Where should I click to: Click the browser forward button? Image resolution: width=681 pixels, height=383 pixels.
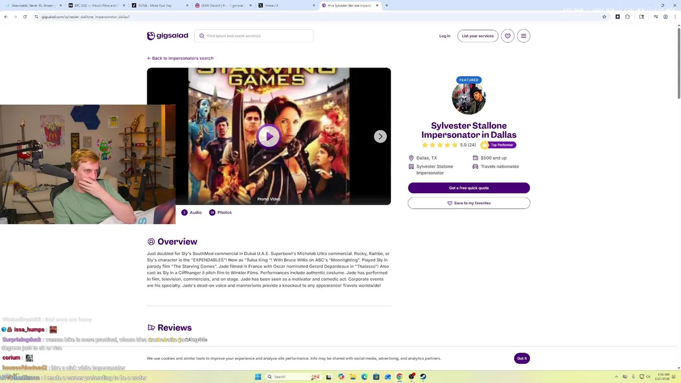[x=15, y=16]
